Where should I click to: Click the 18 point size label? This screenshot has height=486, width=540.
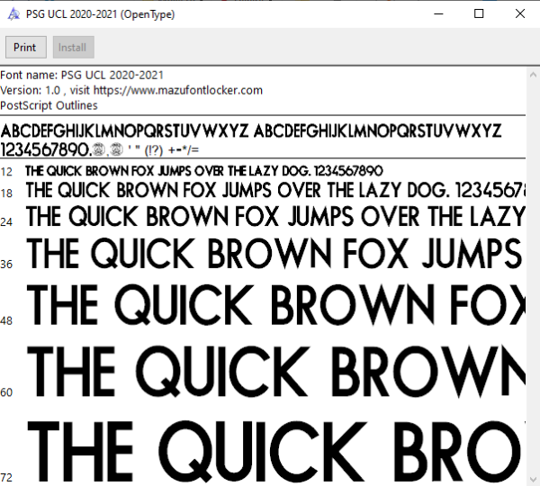tap(6, 193)
